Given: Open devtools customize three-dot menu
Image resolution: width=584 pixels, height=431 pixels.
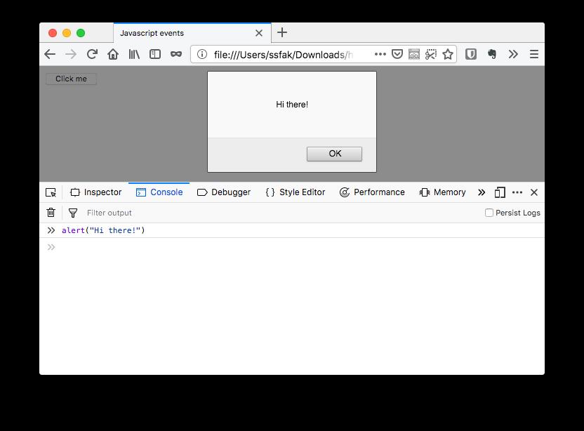Looking at the screenshot, I should (x=517, y=192).
